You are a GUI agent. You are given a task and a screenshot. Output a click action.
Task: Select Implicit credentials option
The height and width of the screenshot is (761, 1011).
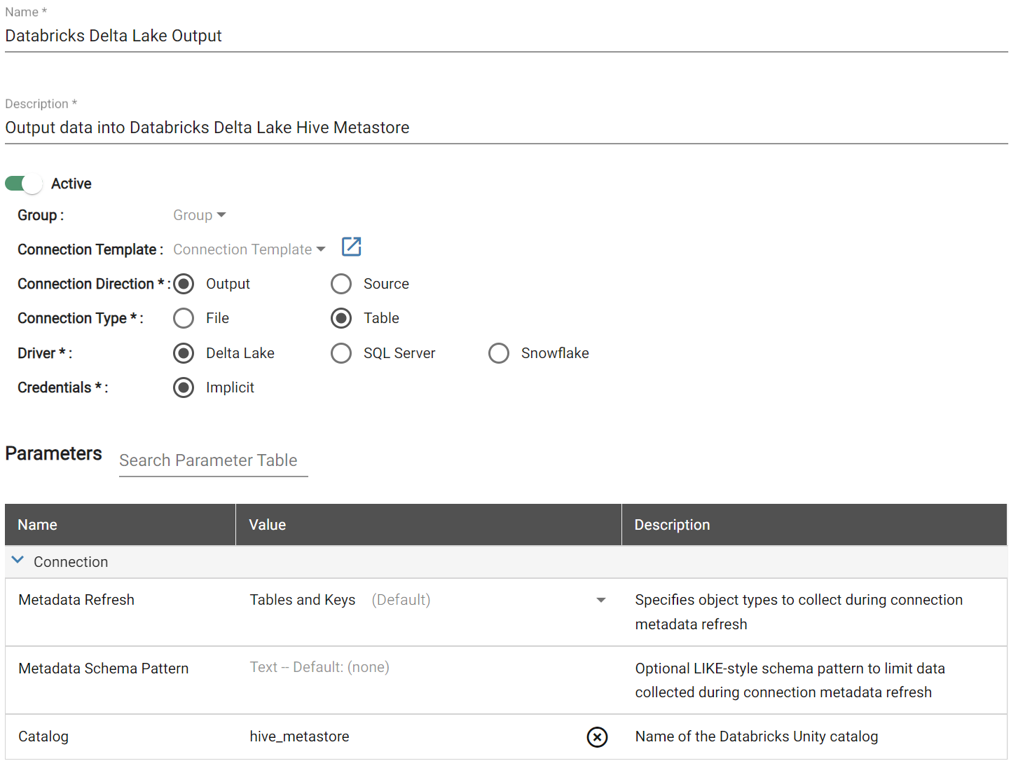184,388
